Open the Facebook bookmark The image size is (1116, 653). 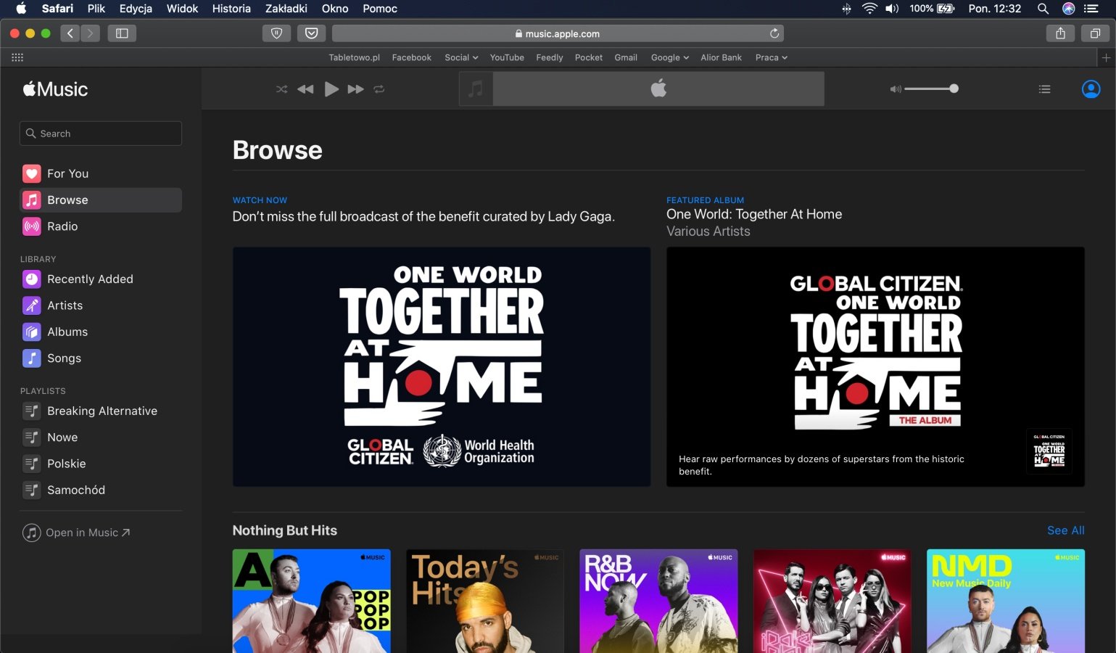pos(411,57)
